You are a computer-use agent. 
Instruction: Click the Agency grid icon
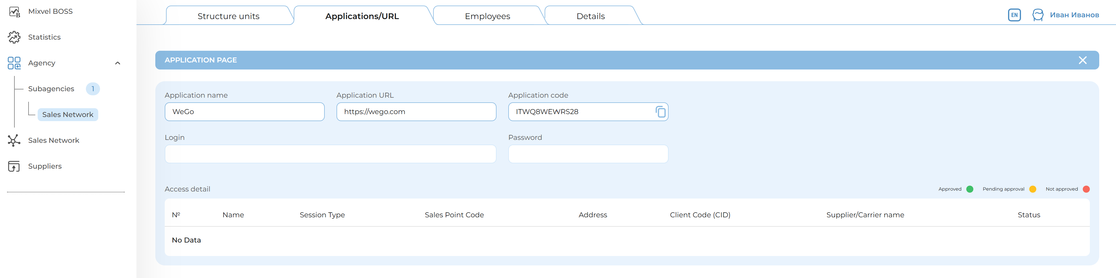click(14, 63)
